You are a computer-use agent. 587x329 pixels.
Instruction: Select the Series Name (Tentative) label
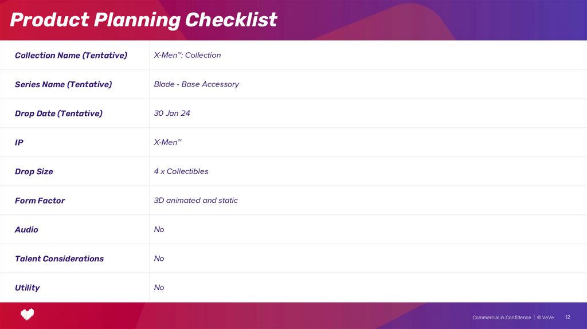click(x=63, y=84)
